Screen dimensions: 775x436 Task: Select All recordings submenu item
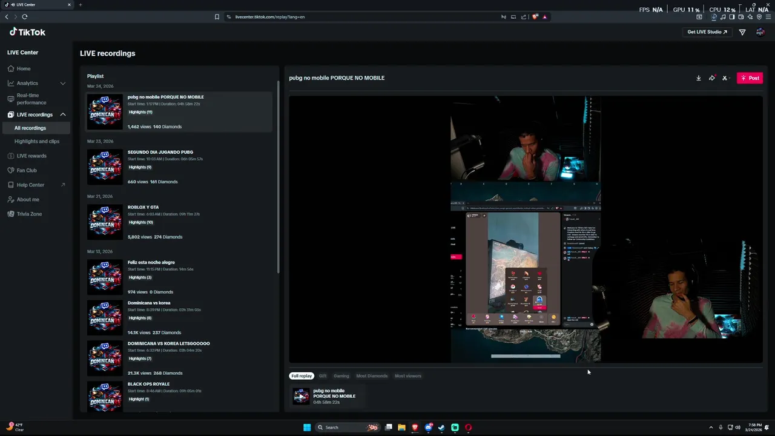36,128
